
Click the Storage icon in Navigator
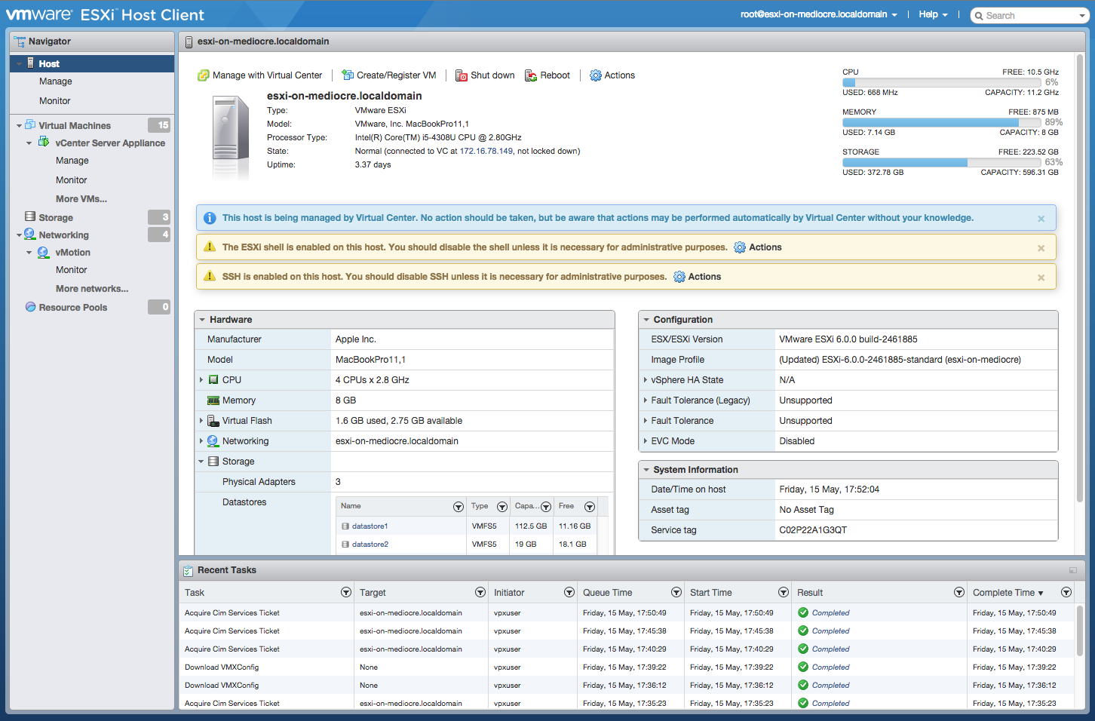point(30,217)
